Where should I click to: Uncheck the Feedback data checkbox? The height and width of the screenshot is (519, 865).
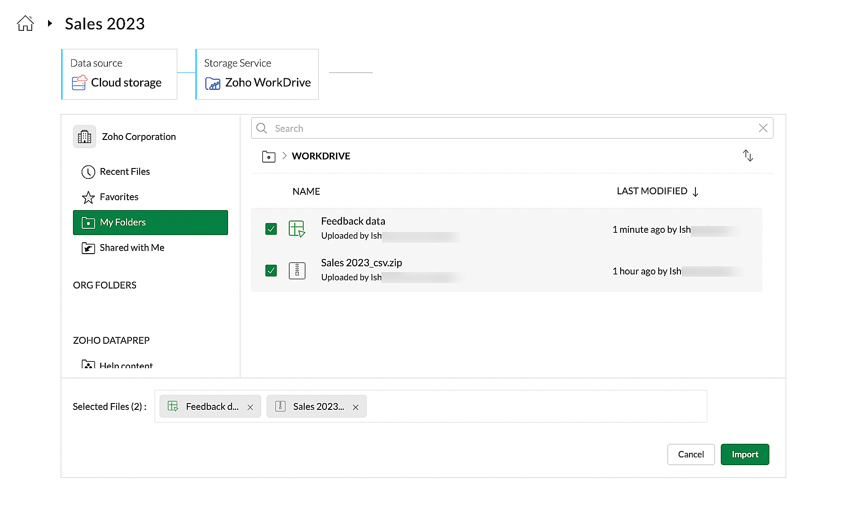coord(271,229)
